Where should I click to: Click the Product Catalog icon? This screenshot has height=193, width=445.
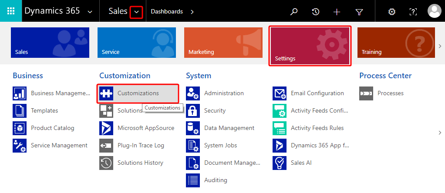[x=20, y=128]
